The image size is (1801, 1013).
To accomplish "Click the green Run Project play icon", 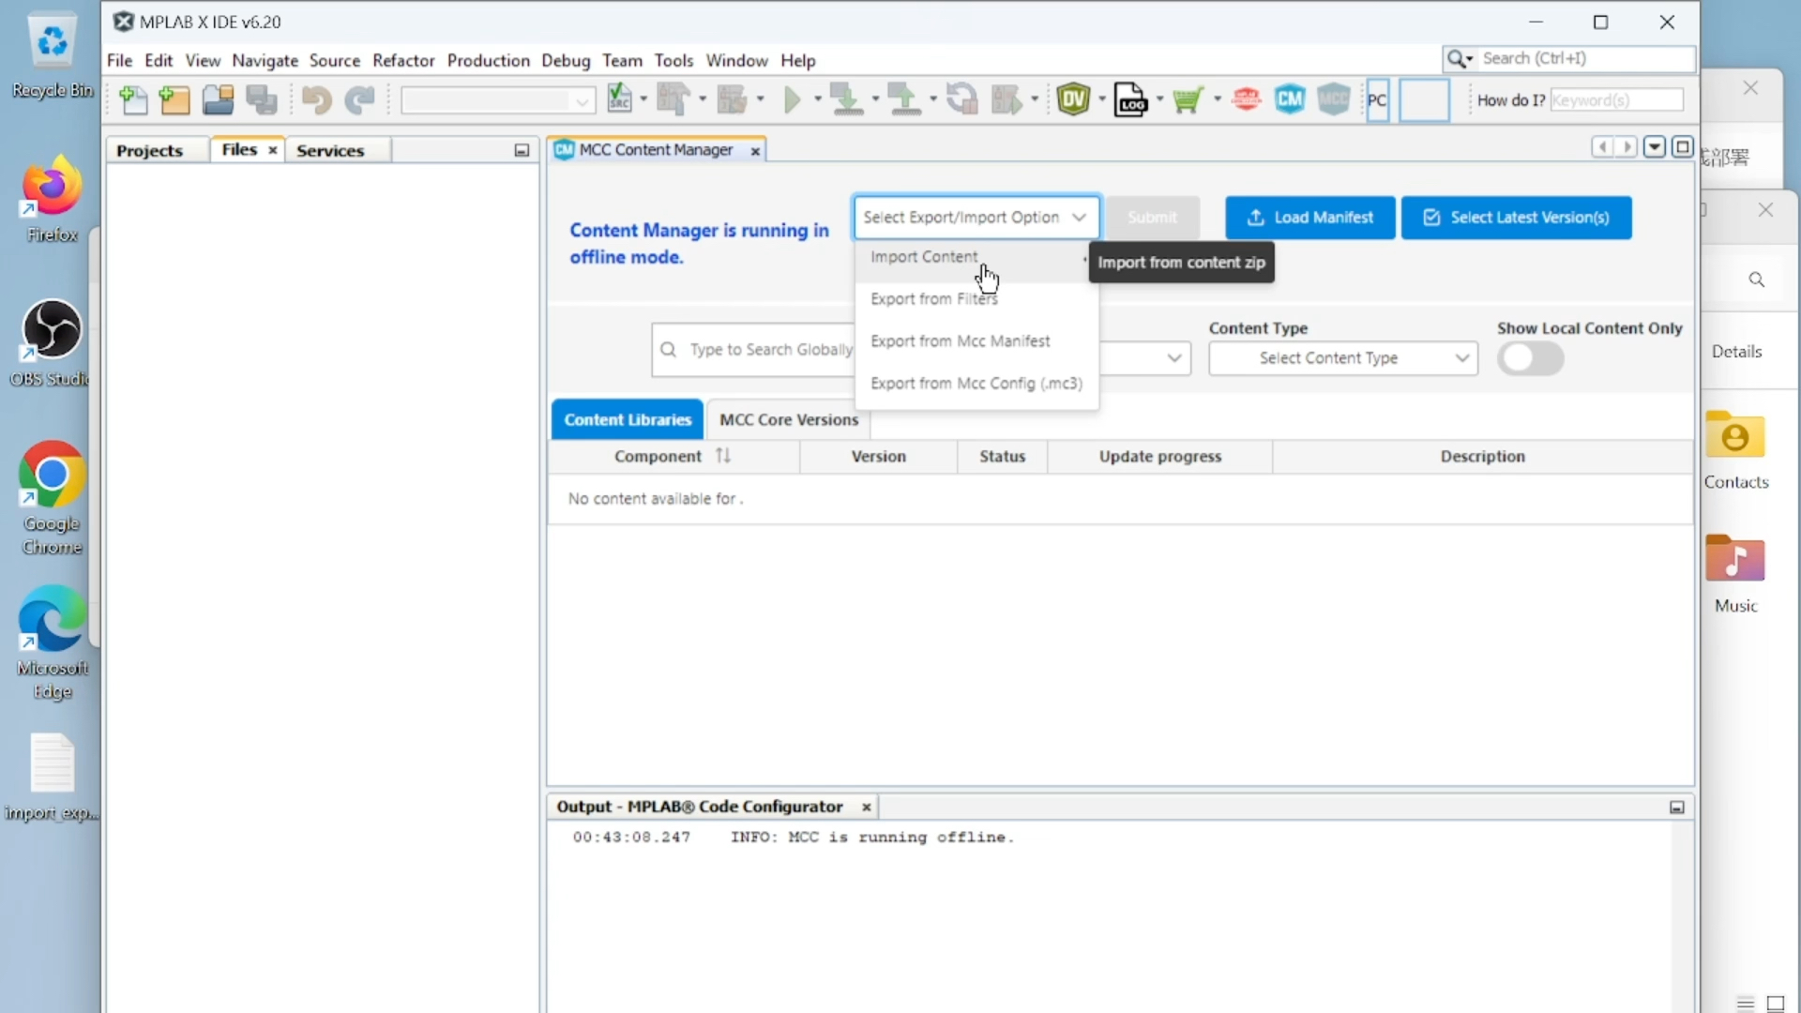I will pos(793,98).
